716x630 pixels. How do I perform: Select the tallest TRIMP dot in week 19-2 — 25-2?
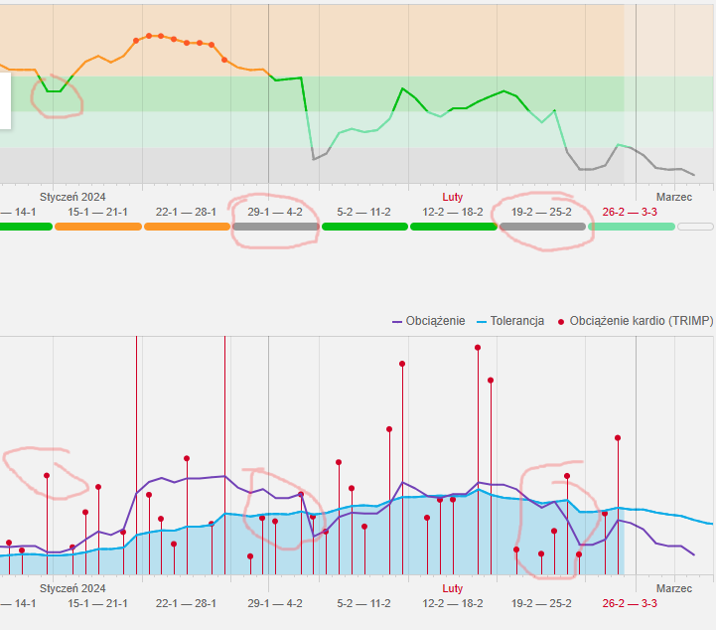point(567,476)
